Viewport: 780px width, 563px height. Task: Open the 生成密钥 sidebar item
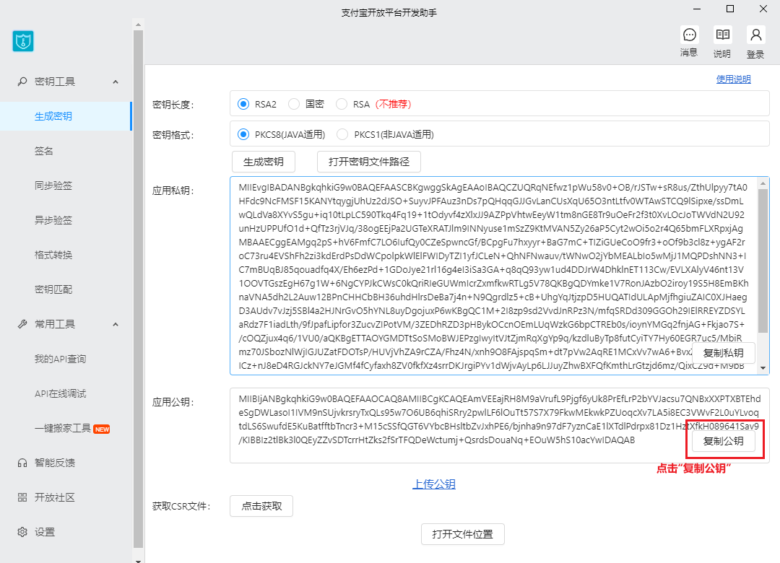pyautogui.click(x=65, y=116)
